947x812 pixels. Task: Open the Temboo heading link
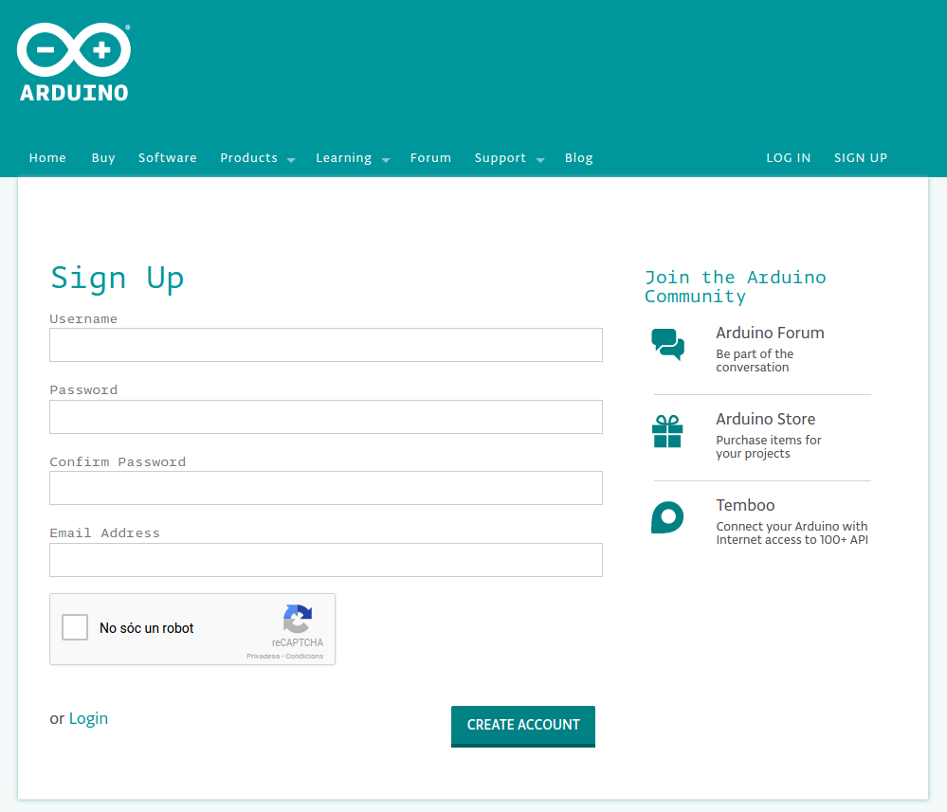pos(745,505)
